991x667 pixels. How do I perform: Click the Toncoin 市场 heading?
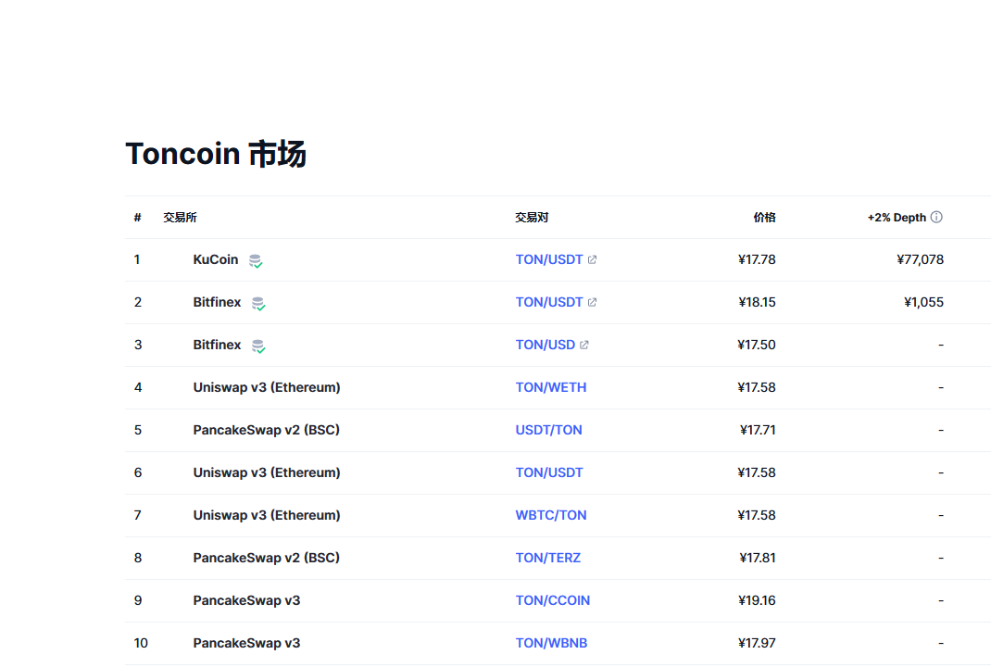(216, 154)
